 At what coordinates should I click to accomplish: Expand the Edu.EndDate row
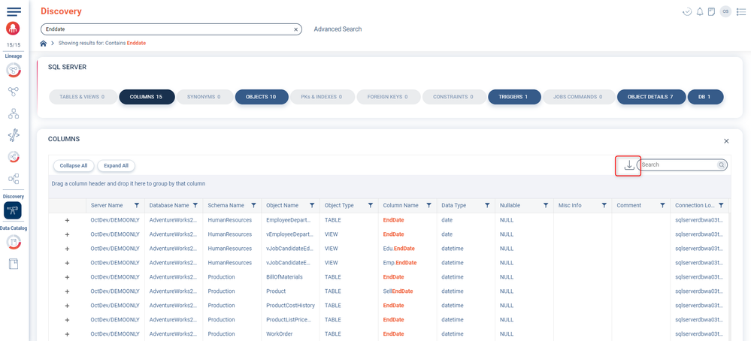(67, 249)
